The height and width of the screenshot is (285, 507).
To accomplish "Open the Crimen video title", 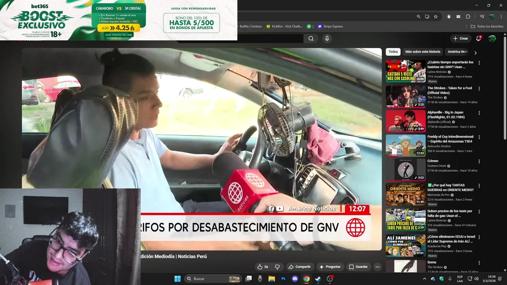I will coord(433,161).
